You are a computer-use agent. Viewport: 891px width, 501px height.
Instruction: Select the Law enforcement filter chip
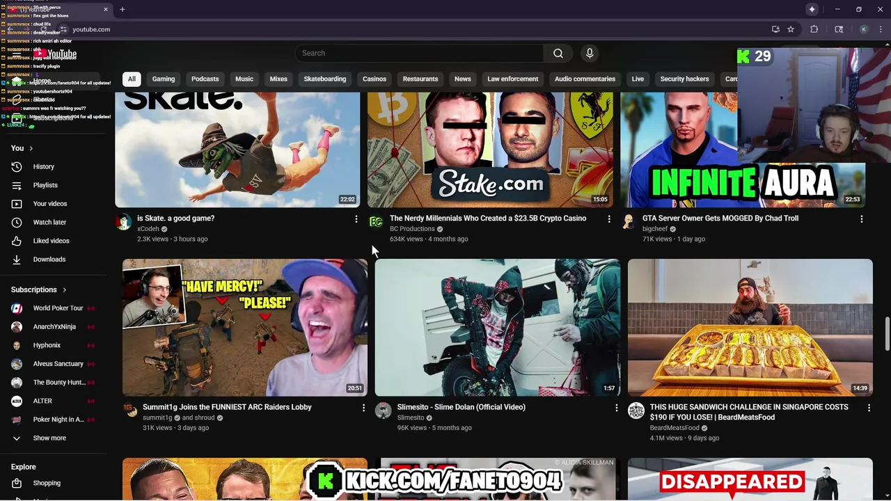point(513,79)
